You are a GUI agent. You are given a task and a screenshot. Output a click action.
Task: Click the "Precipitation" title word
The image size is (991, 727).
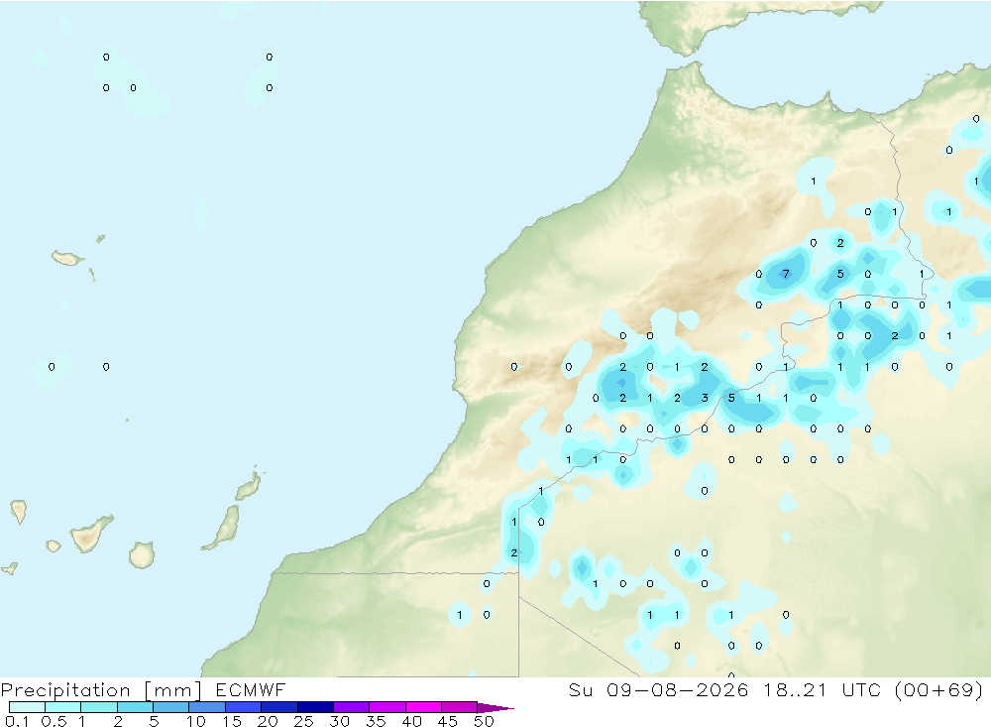click(x=65, y=689)
